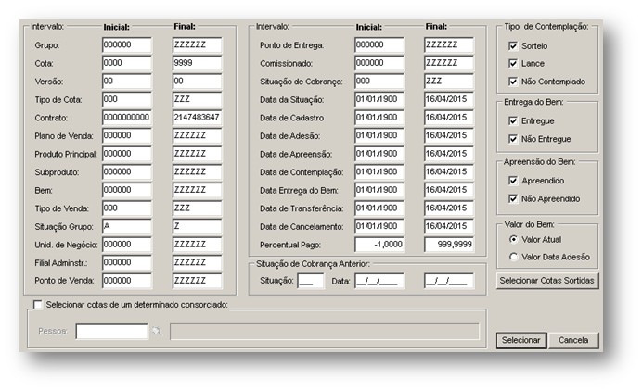Click the Subproduto final field
This screenshot has width=642, height=391.
pos(198,171)
